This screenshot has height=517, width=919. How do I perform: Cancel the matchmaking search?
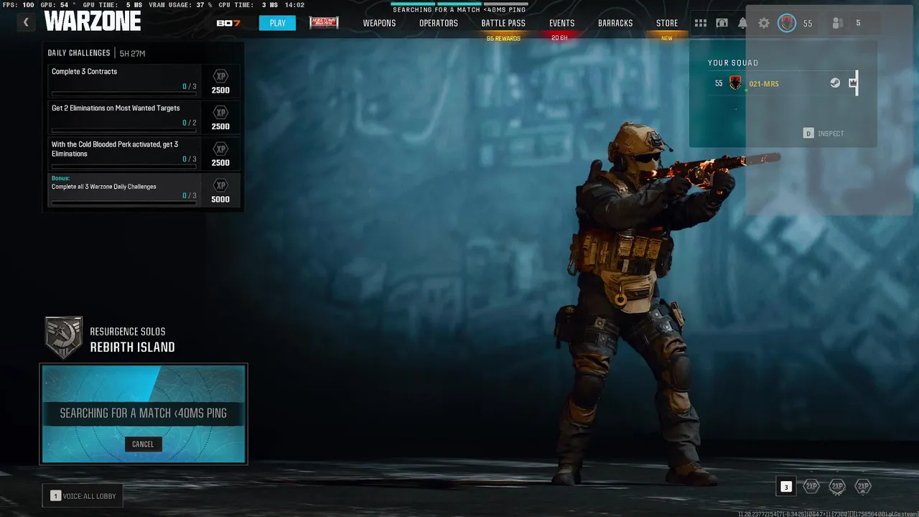coord(143,444)
